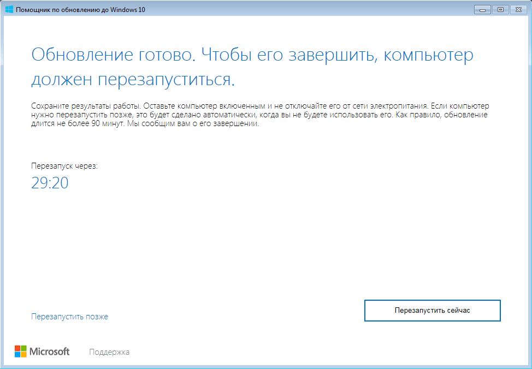Screen dimensions: 532x369
Task: Select the 29:20 restart countdown timer
Action: tap(50, 183)
